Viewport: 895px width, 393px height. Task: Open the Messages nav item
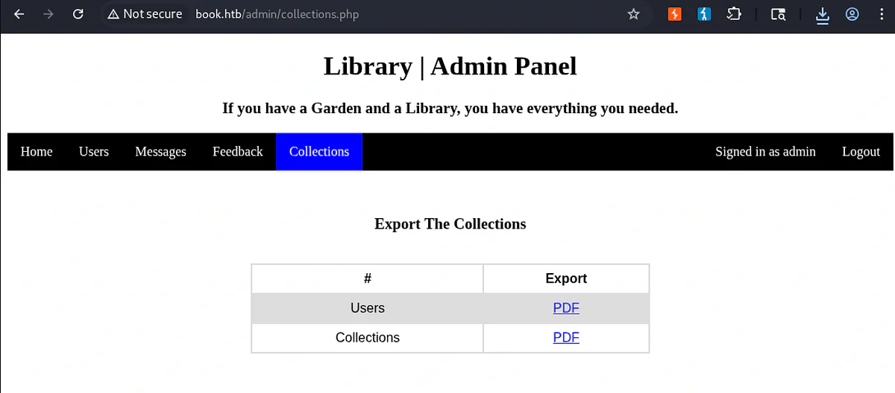pos(160,152)
